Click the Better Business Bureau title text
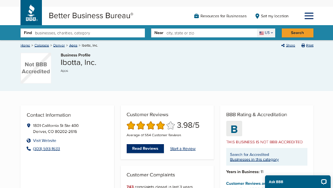 [91, 16]
